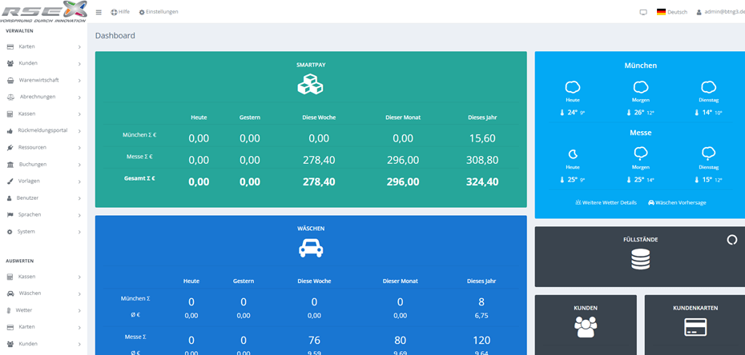Open Wäschen menu item under Auswerten

pos(43,293)
